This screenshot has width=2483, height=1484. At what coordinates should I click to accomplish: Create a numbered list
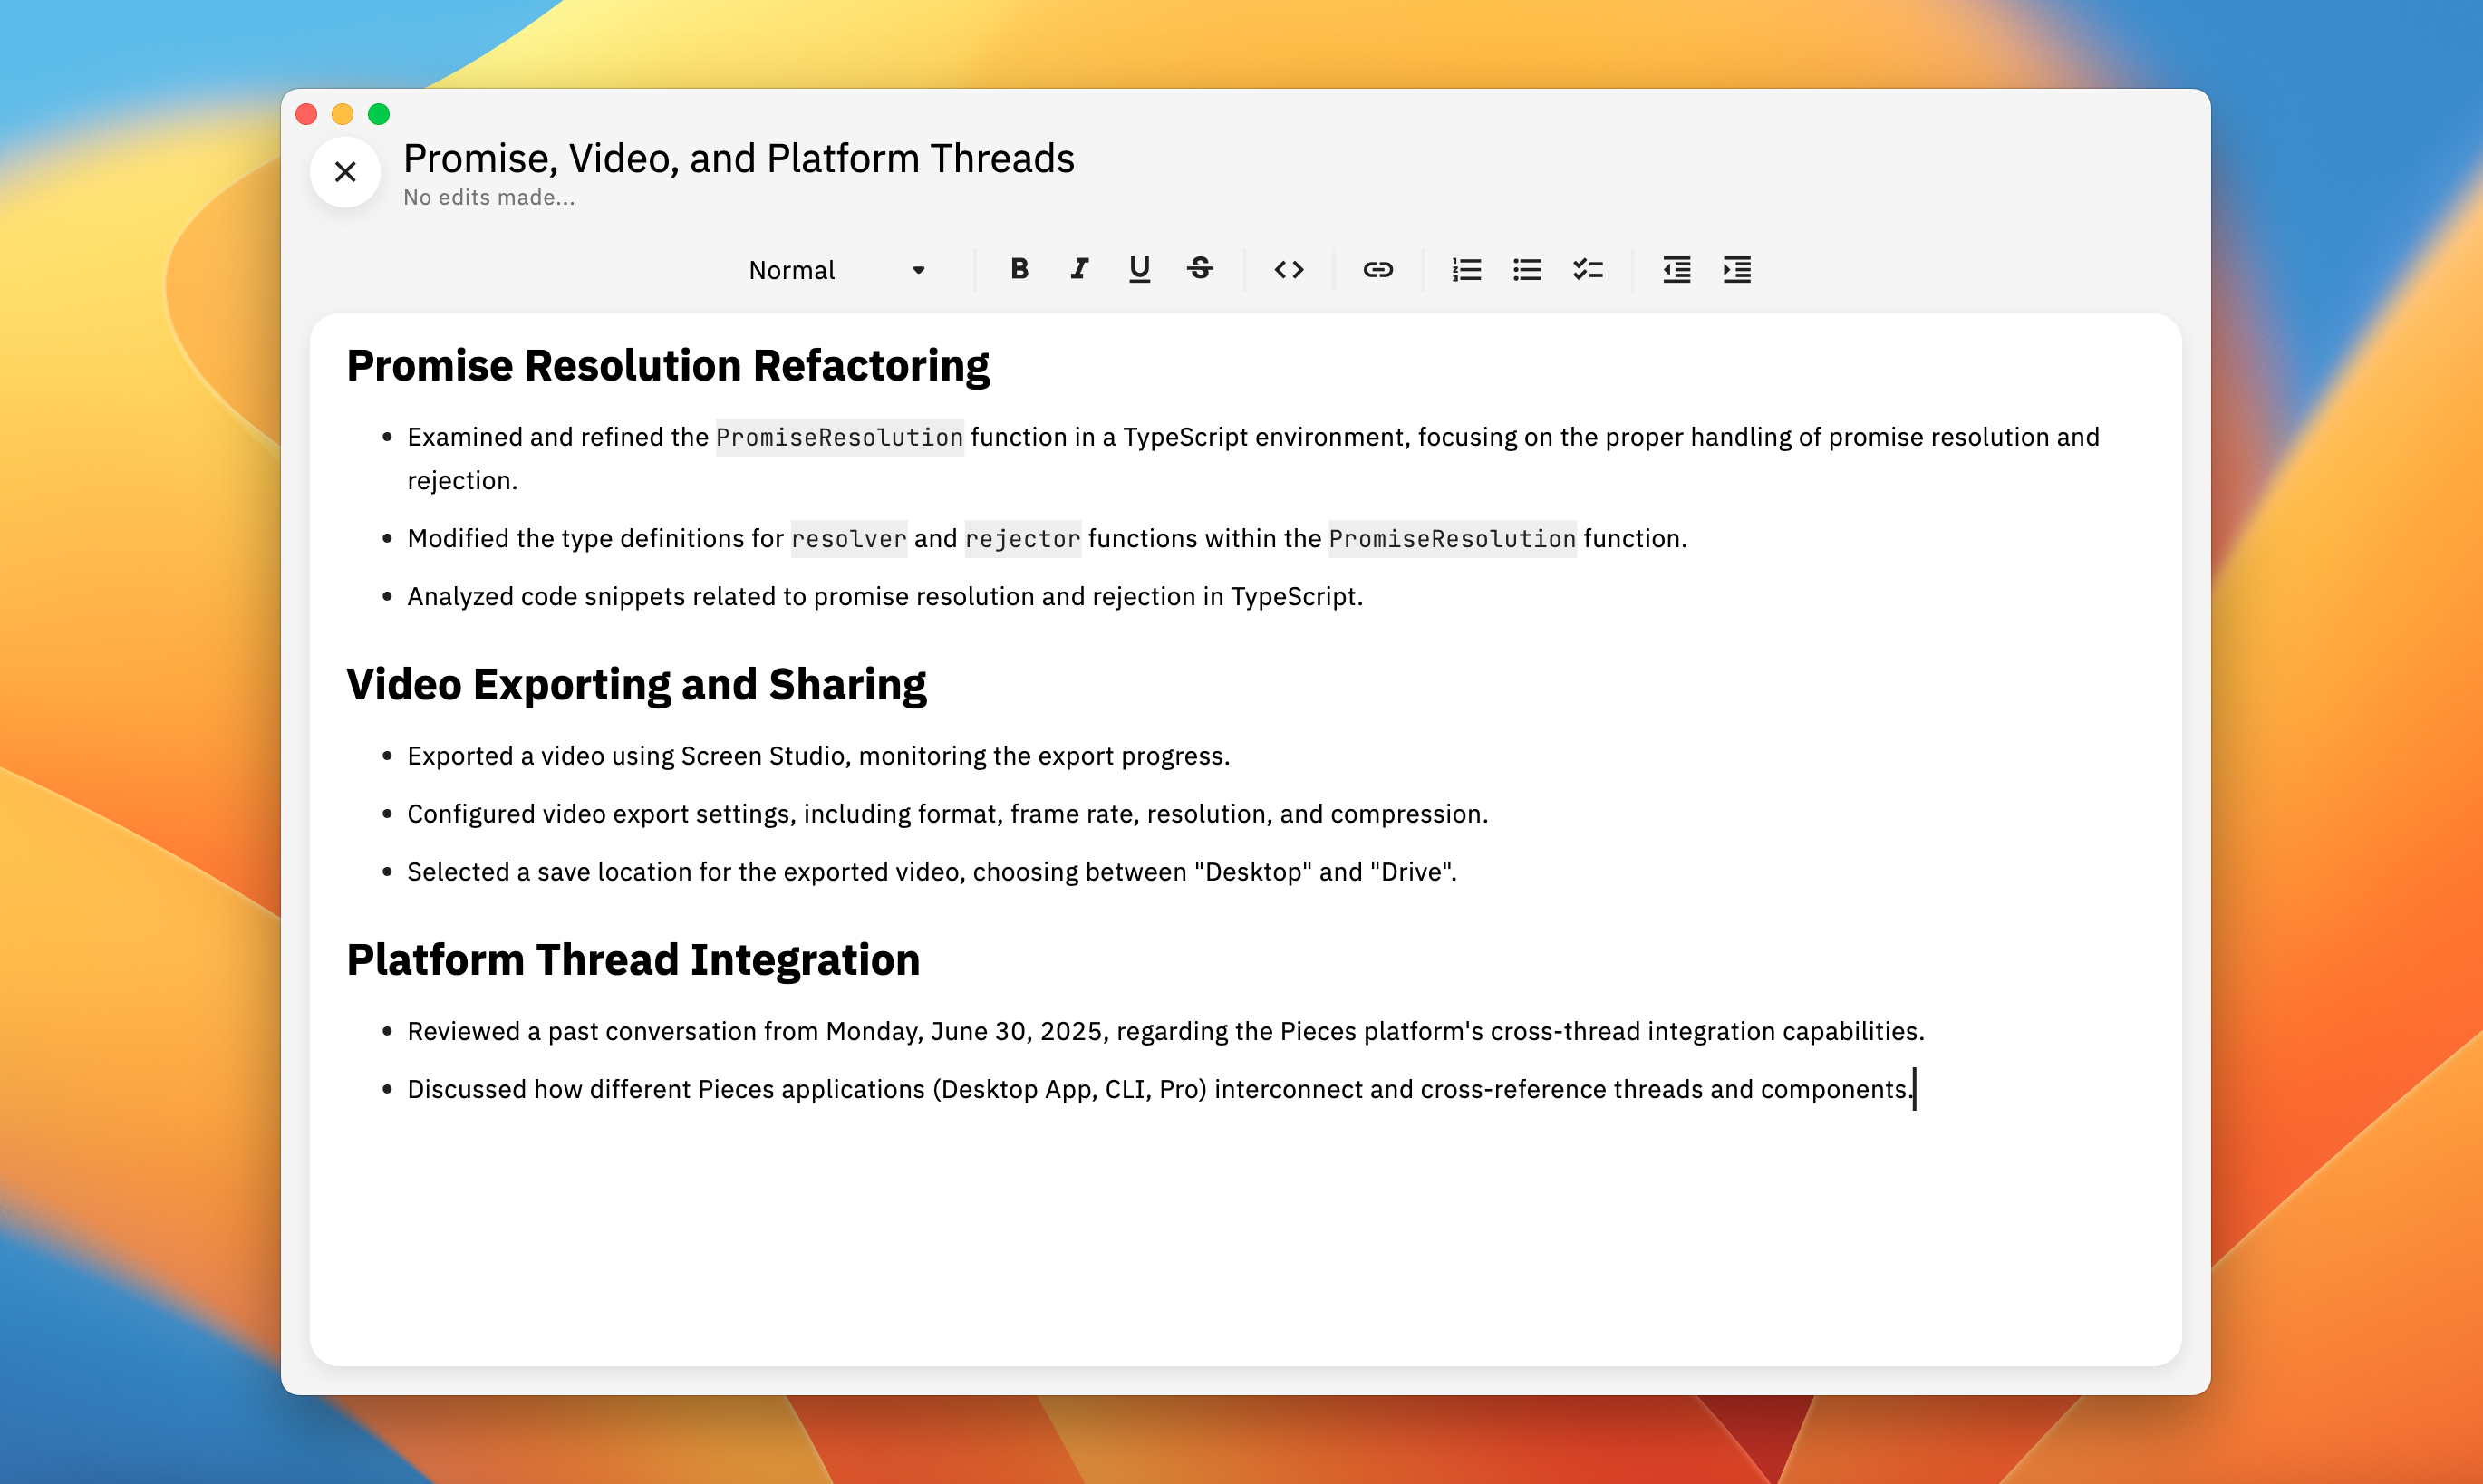coord(1466,269)
